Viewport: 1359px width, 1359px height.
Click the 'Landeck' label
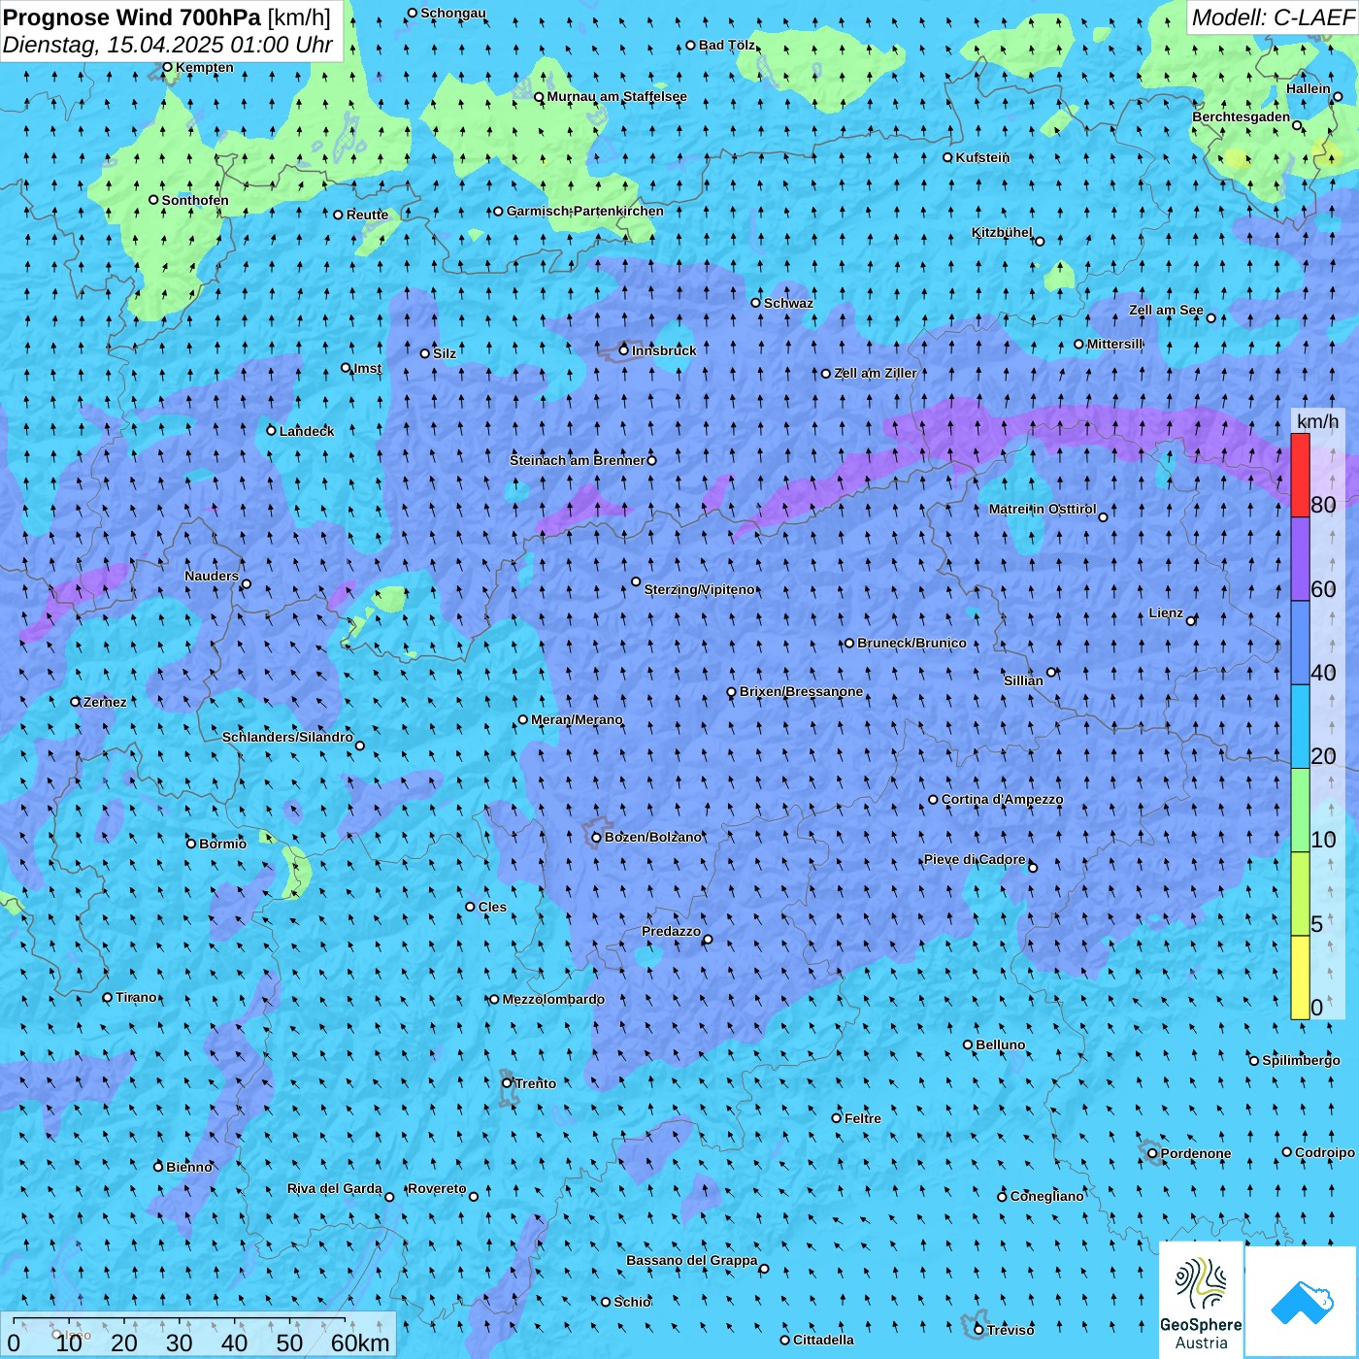click(307, 431)
